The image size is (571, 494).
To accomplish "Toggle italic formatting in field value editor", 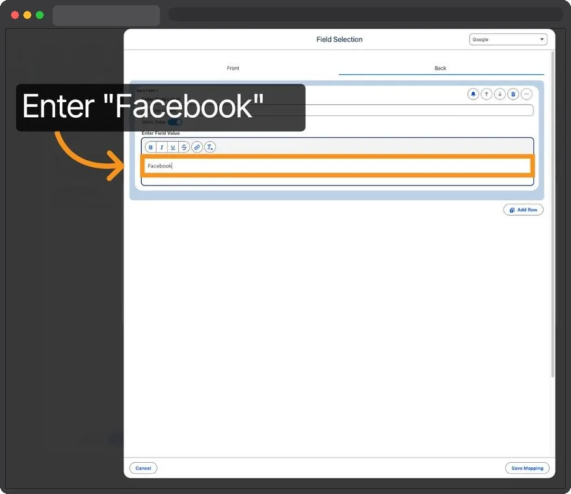I will [x=161, y=147].
